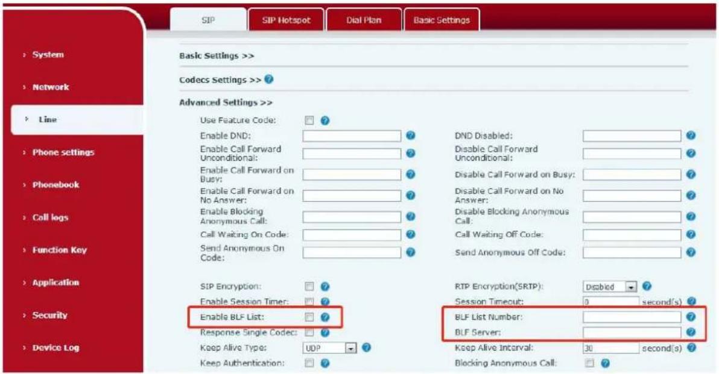The width and height of the screenshot is (719, 374).
Task: Click help icon next to SIP Encryption
Action: pos(325,287)
